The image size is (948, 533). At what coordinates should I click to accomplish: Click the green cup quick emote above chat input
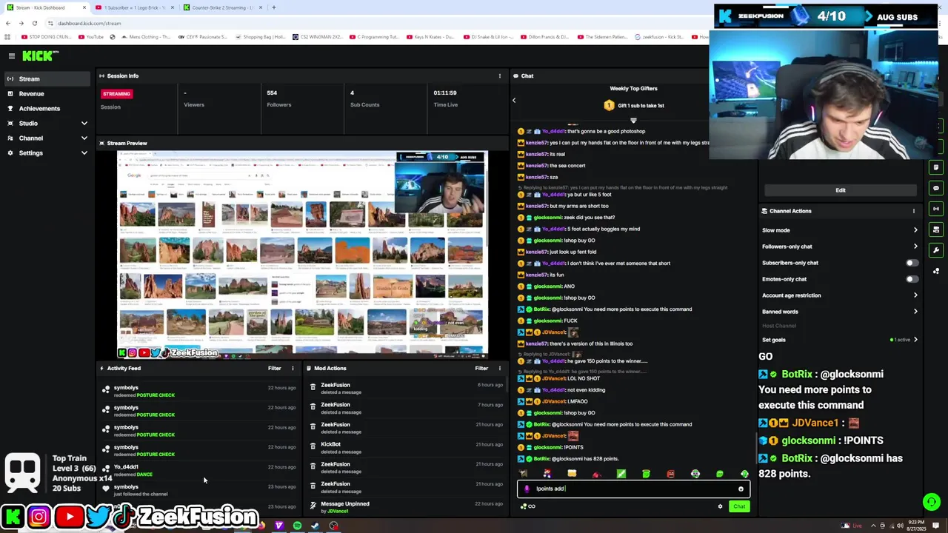[x=646, y=474]
